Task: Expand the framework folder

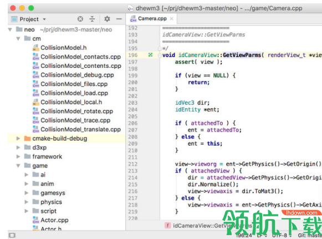Action: click(x=18, y=157)
